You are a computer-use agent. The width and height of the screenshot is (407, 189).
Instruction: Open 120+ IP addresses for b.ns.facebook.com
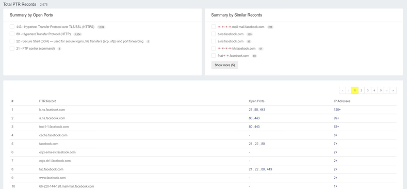pos(337,109)
